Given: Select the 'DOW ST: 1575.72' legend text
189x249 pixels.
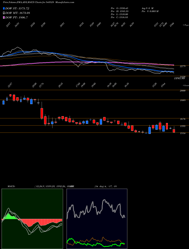Looking at the screenshot, I should [17, 9].
